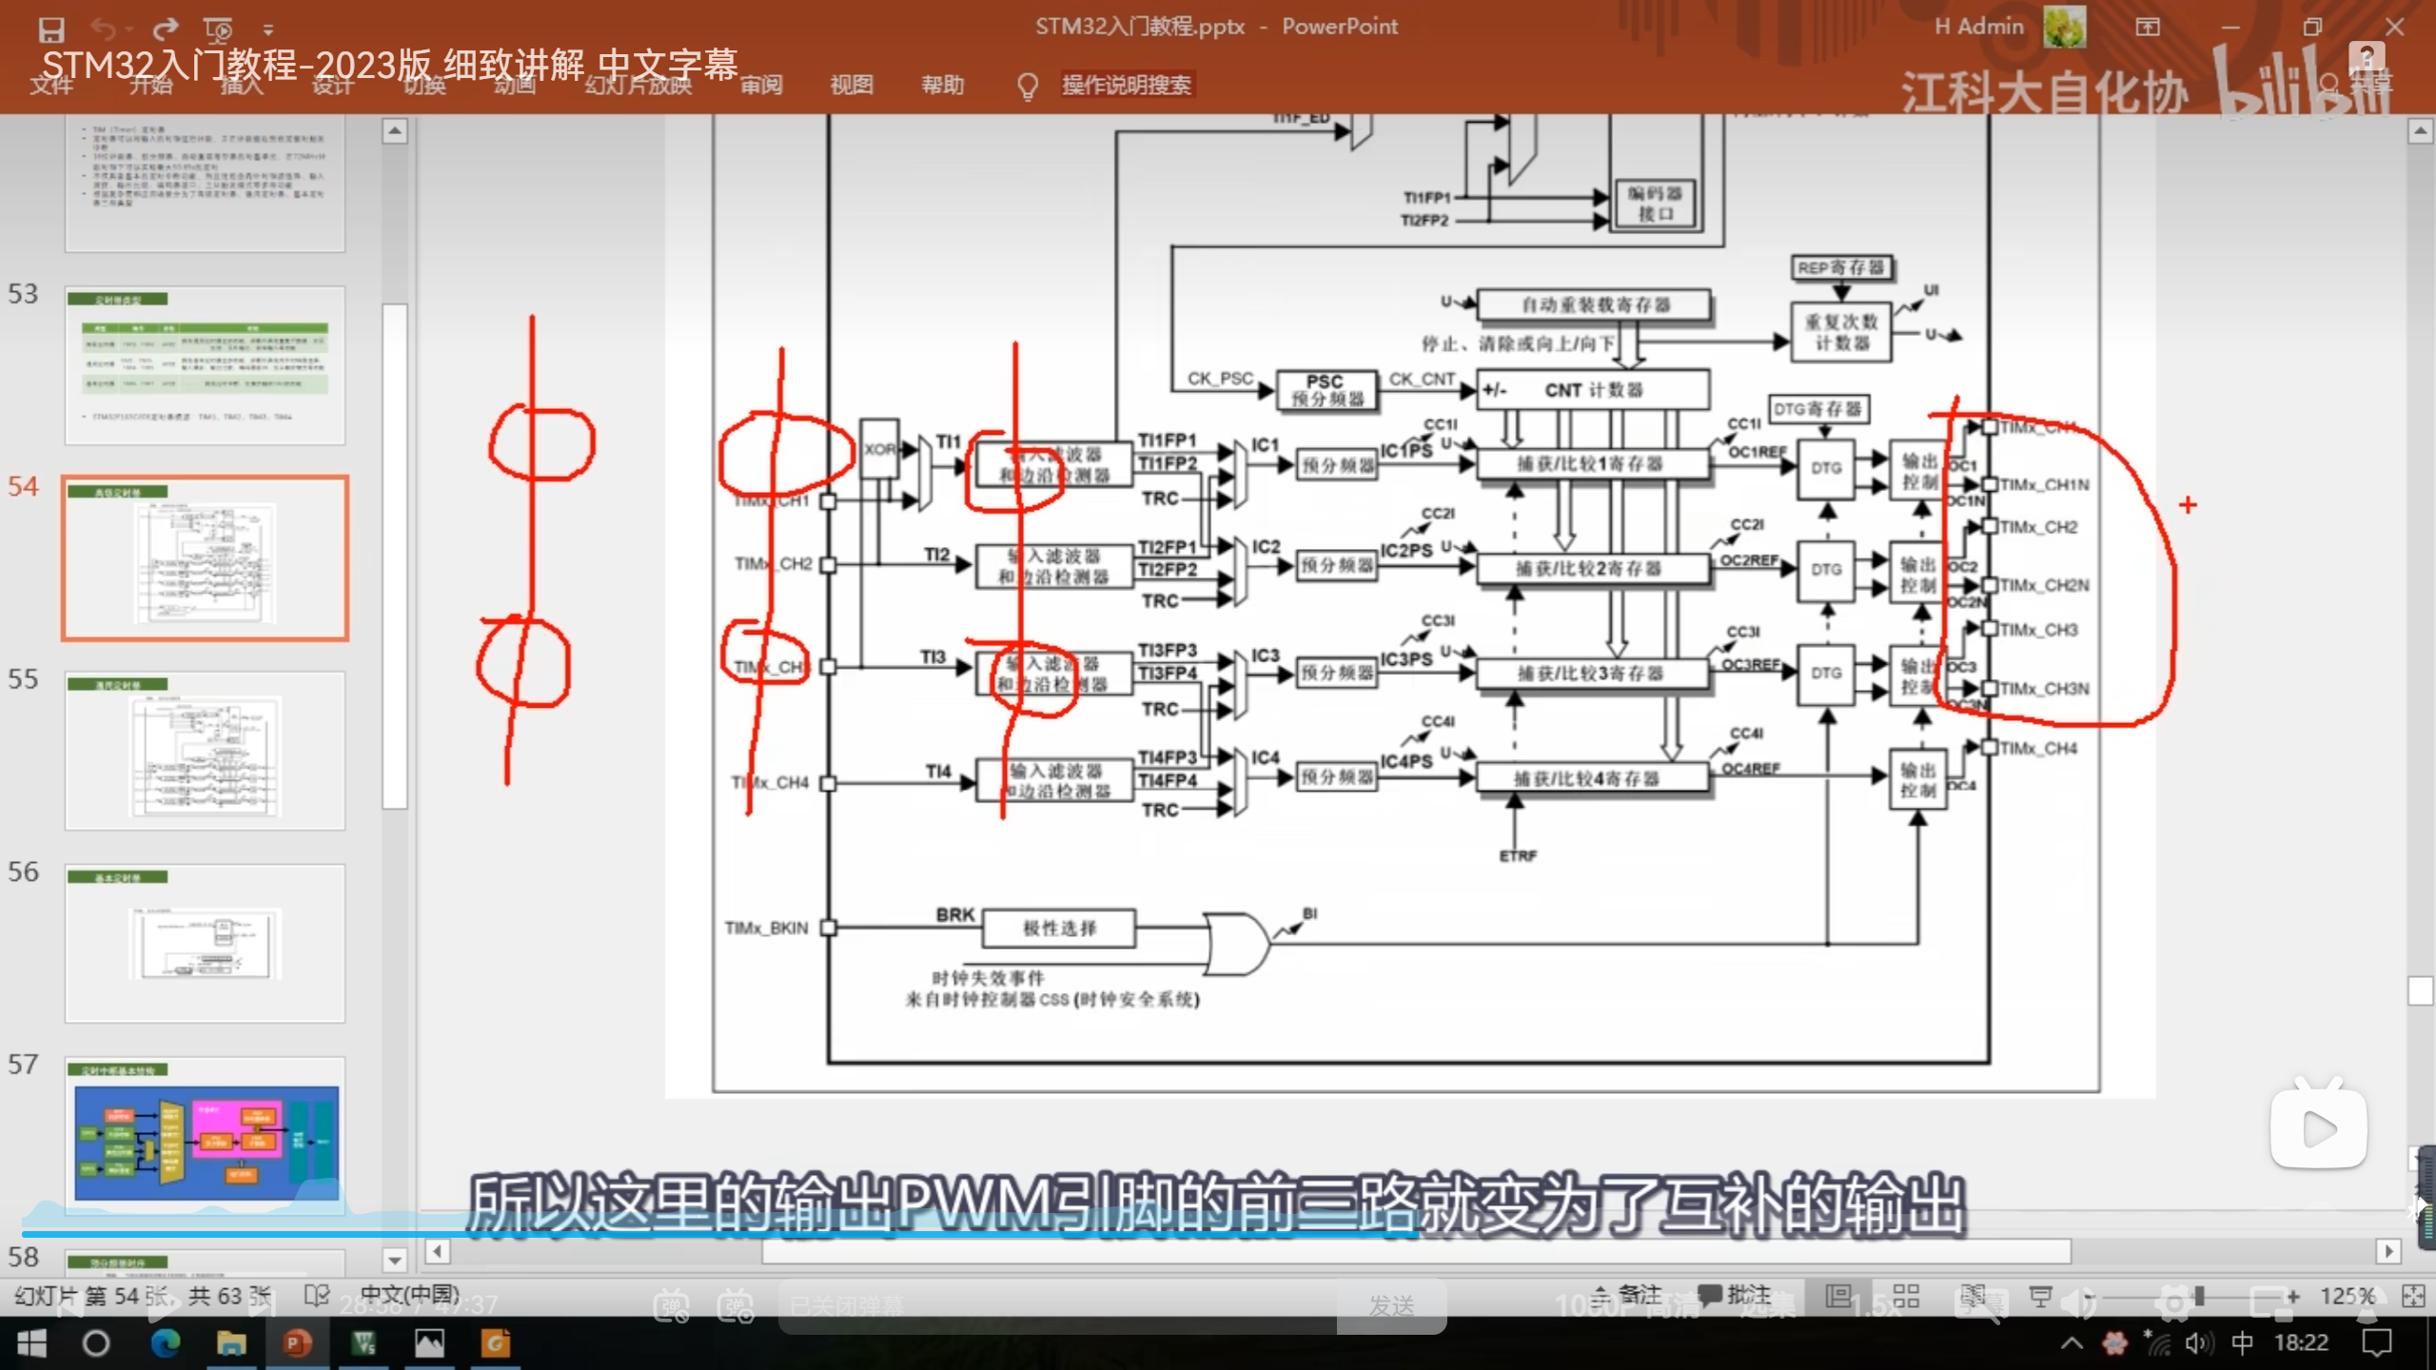This screenshot has width=2436, height=1370.
Task: Open the 视图 (View) ribbon tab
Action: (x=851, y=85)
